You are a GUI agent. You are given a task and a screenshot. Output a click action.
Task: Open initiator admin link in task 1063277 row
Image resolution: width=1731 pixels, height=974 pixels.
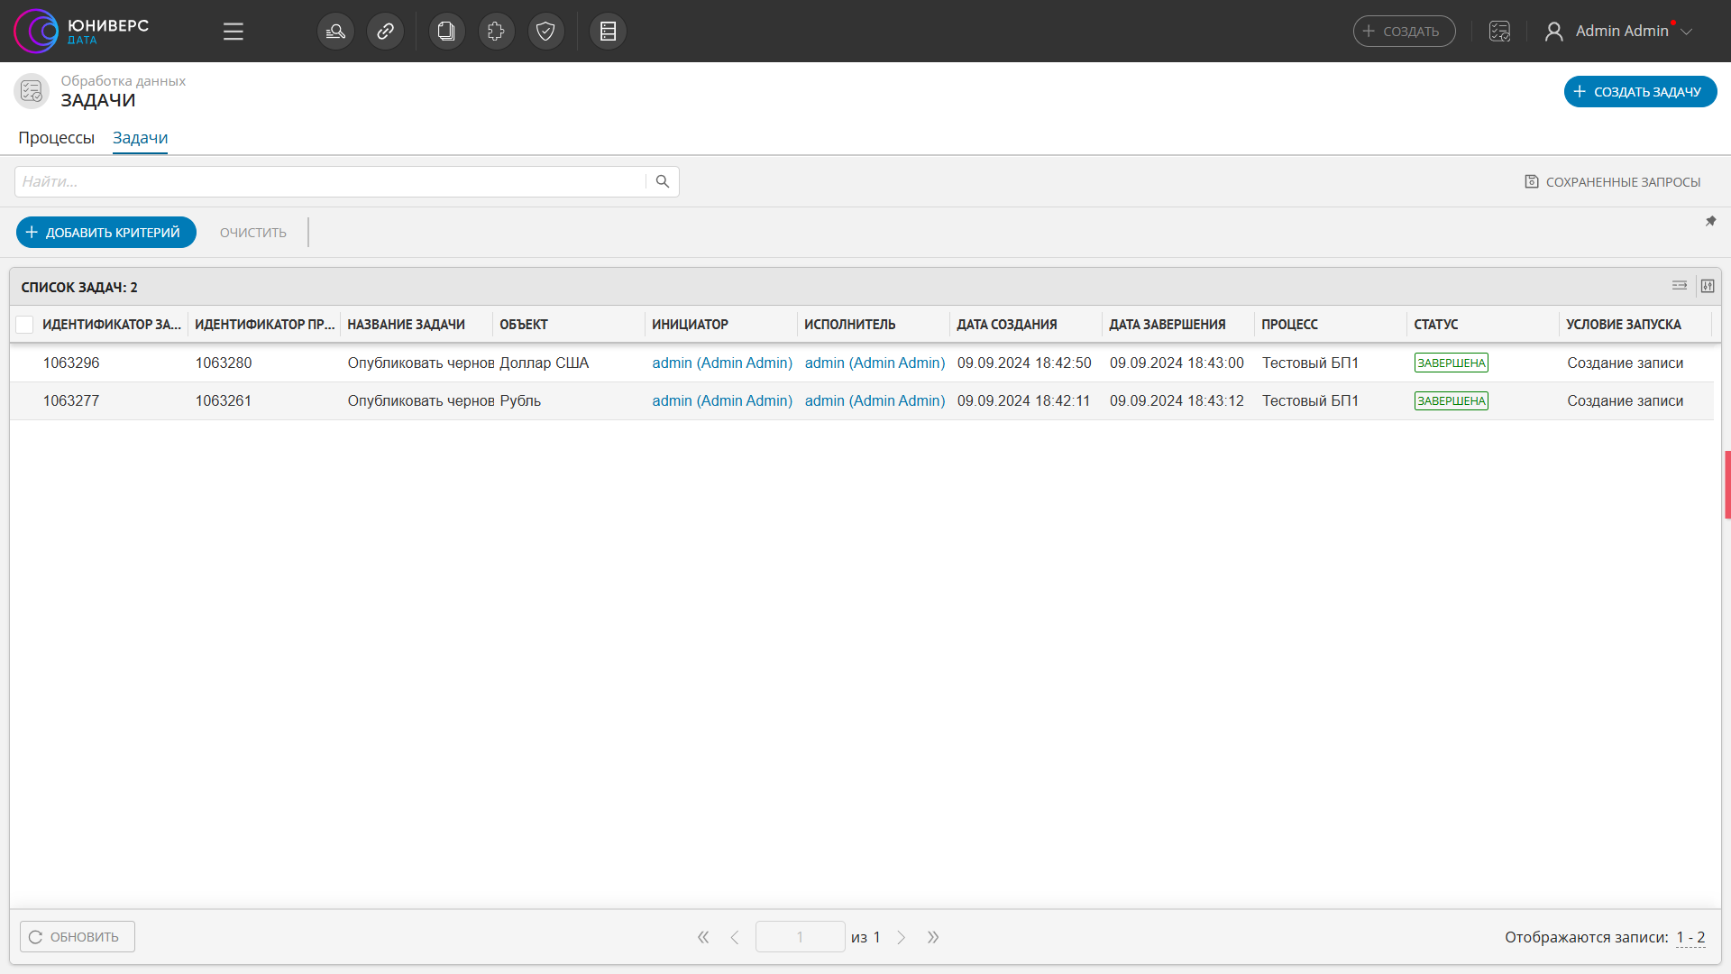pos(722,400)
